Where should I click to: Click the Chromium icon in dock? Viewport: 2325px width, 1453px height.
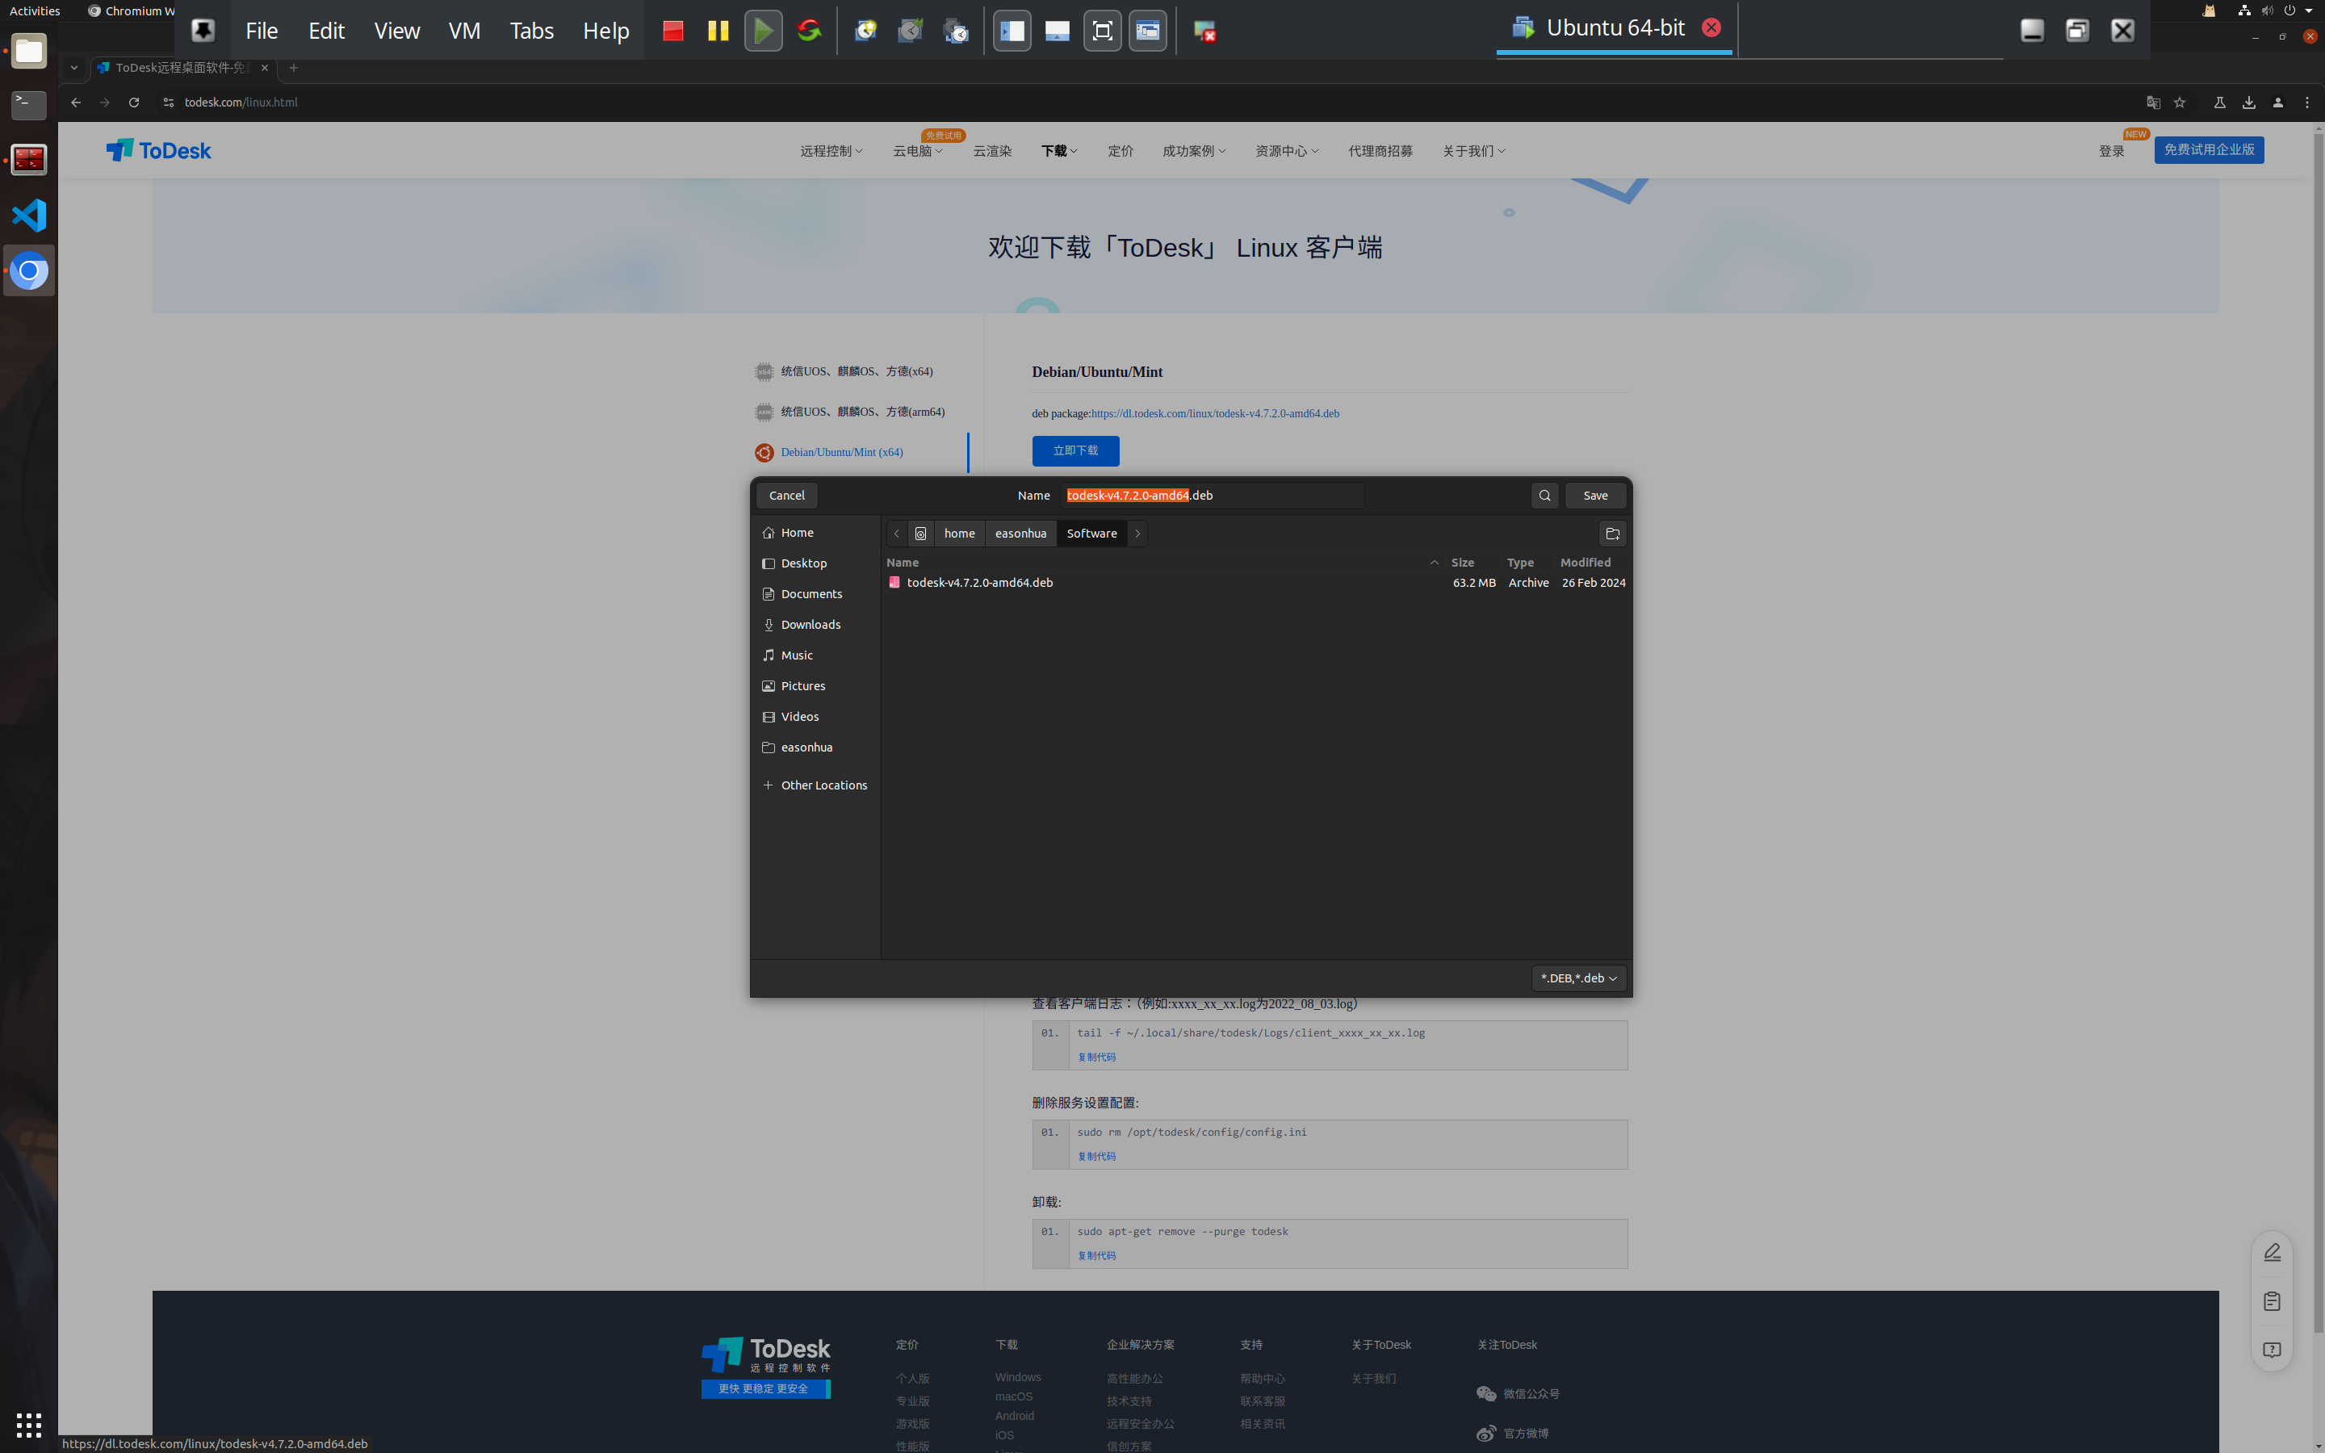pos(29,271)
